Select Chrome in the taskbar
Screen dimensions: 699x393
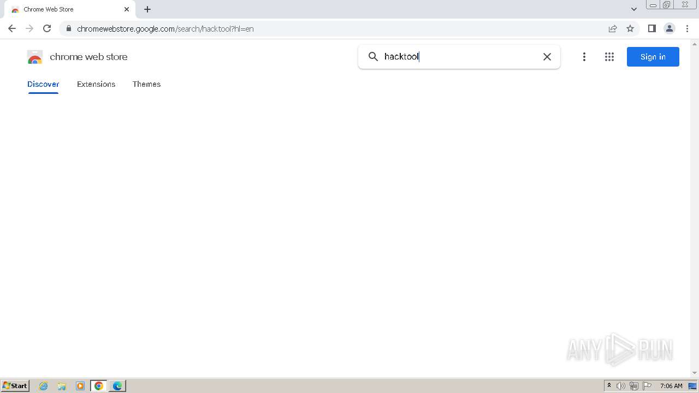(x=99, y=386)
